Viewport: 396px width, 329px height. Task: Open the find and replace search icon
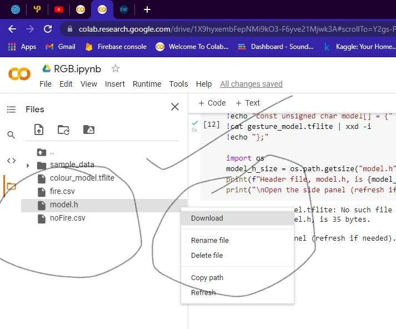11,134
